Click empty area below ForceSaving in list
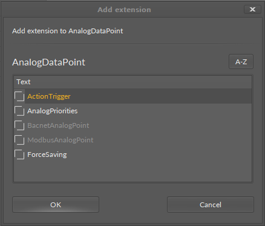 (x=132, y=171)
